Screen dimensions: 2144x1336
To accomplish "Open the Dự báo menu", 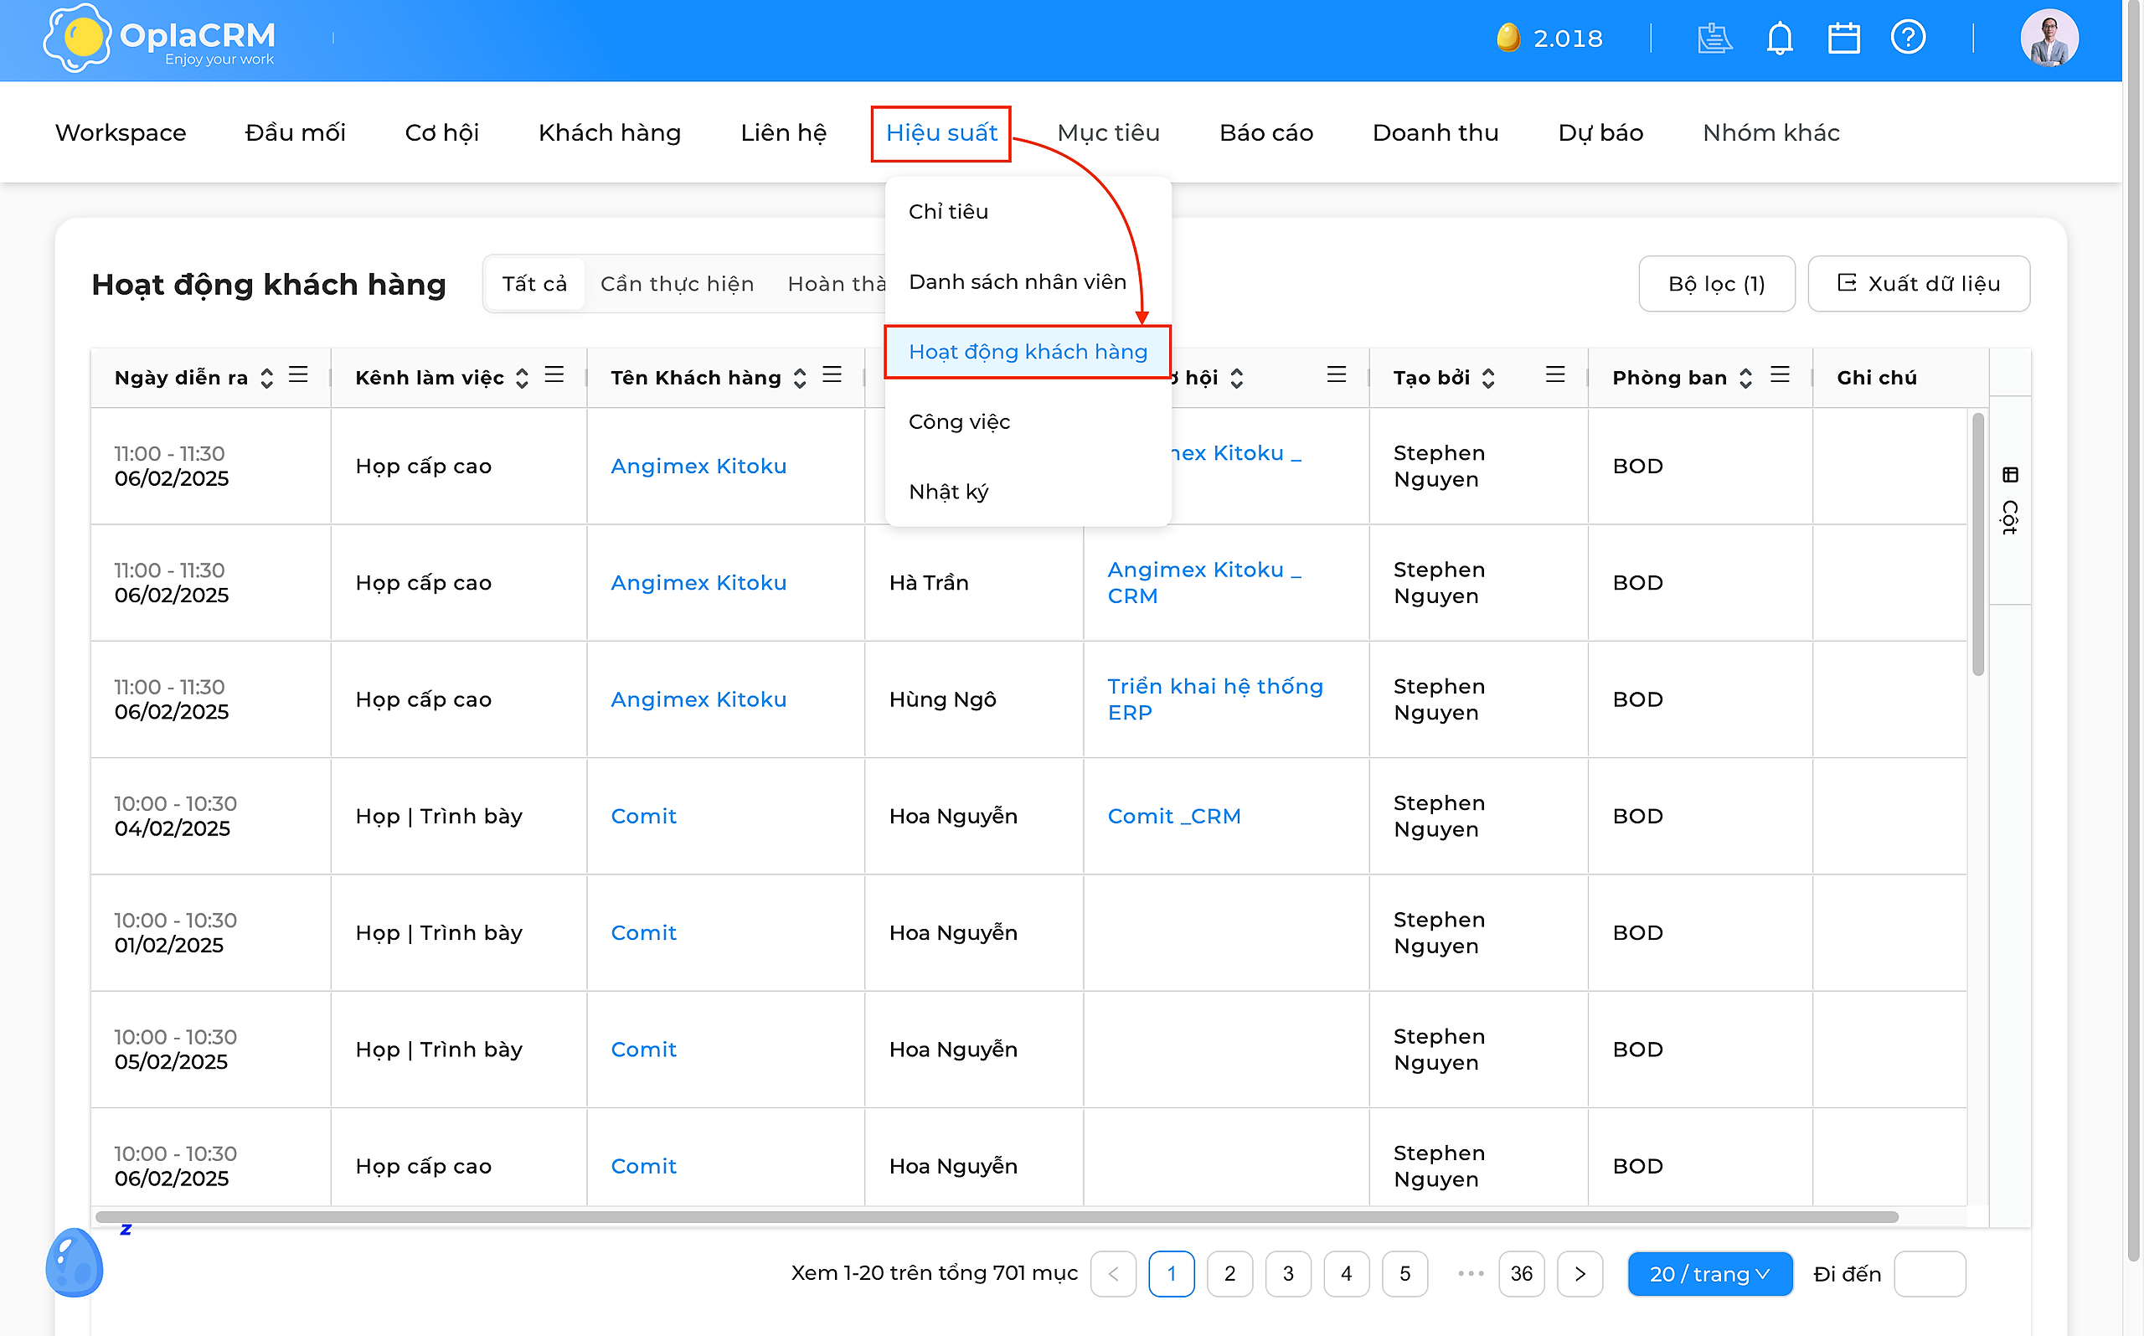I will tap(1600, 133).
